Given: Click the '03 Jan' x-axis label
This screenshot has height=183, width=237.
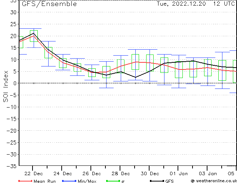Looking at the screenshot, I should click(x=208, y=174).
